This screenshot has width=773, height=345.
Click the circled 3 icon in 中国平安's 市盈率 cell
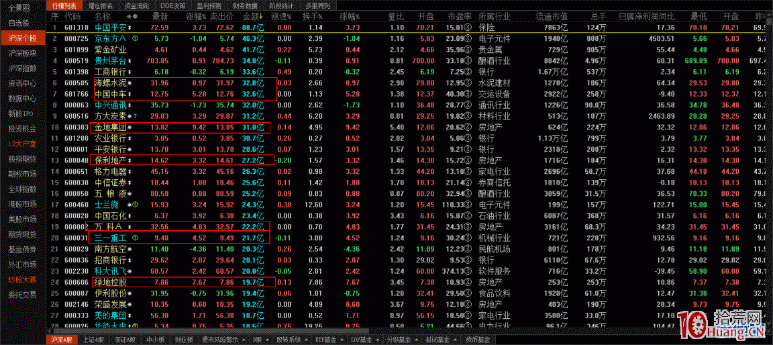[x=467, y=28]
